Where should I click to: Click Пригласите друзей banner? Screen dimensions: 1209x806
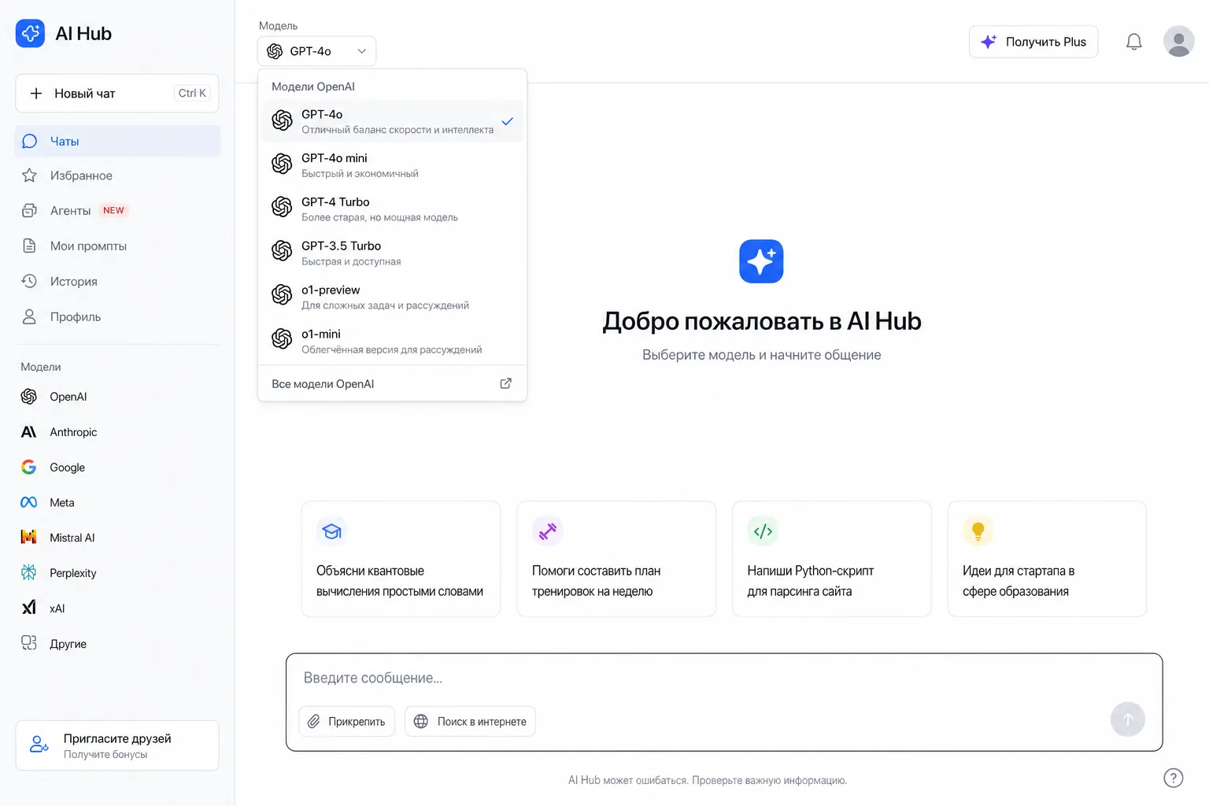point(117,745)
